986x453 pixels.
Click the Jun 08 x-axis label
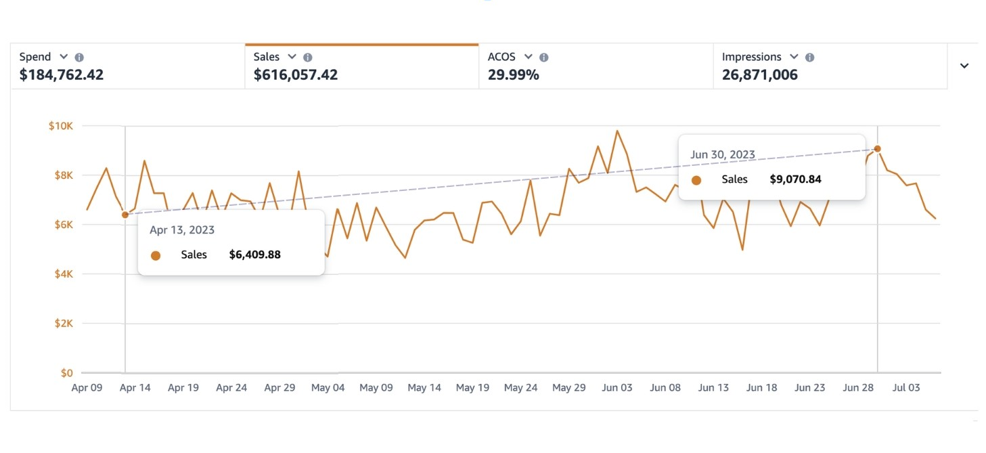point(665,388)
